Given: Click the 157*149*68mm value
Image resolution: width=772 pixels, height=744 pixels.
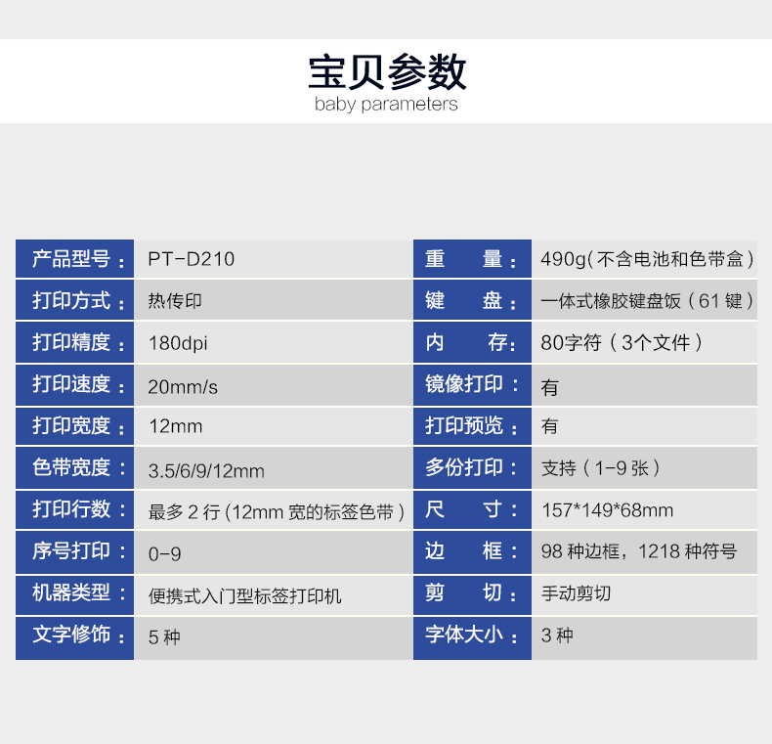Looking at the screenshot, I should tap(607, 510).
